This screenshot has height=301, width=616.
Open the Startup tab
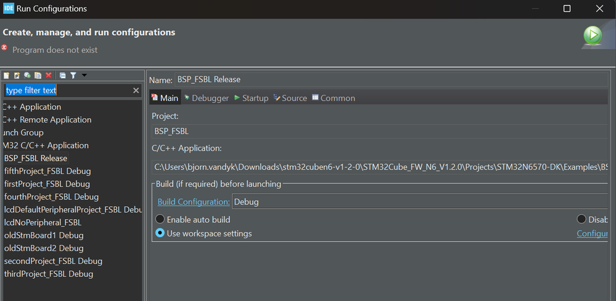click(251, 98)
